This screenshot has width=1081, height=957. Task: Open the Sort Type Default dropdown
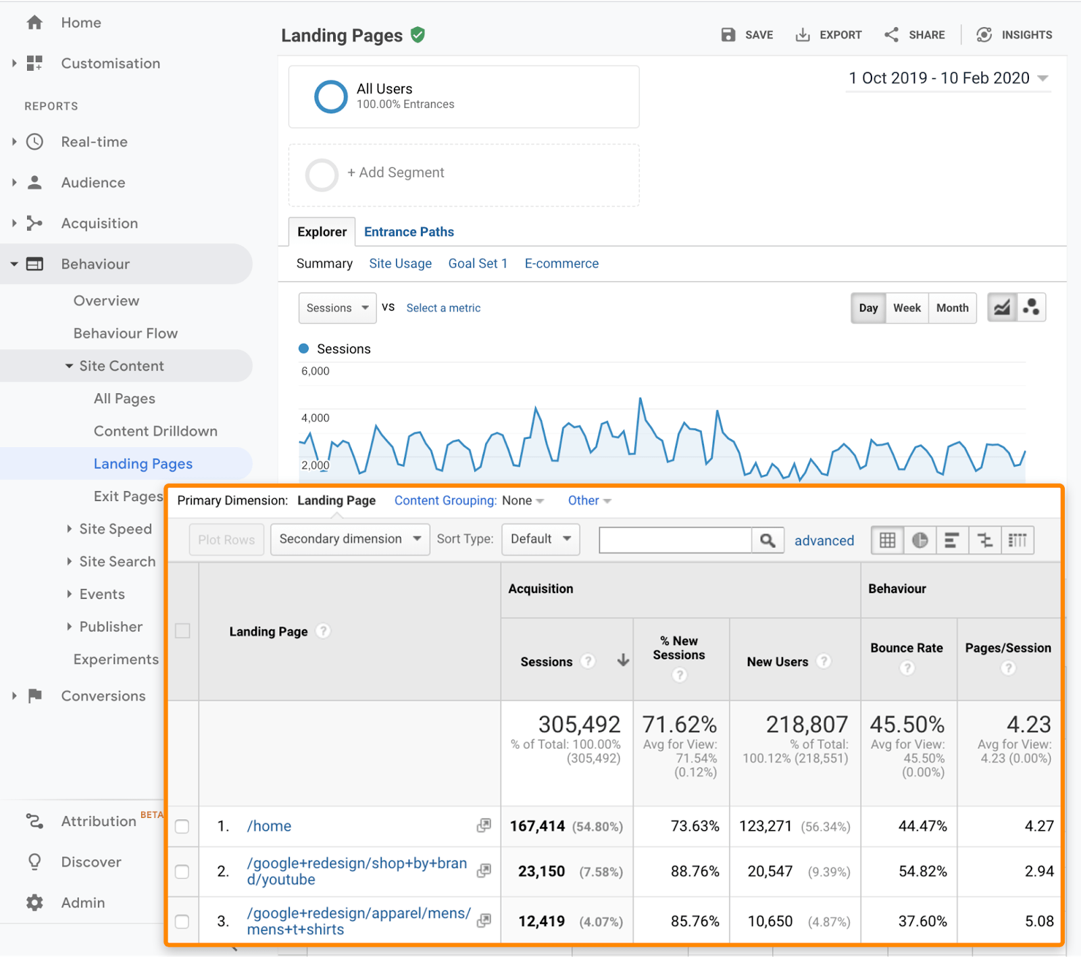tap(540, 539)
